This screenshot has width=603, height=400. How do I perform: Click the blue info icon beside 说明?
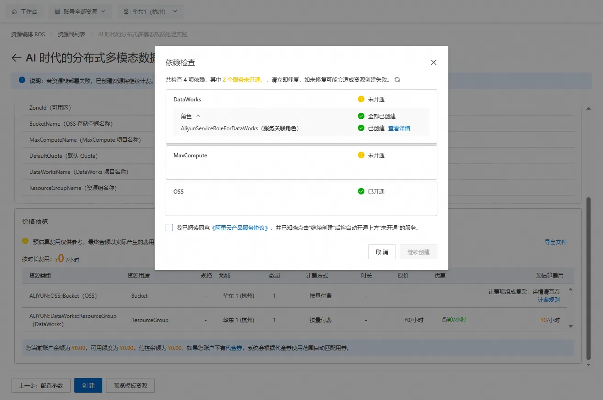[22, 80]
